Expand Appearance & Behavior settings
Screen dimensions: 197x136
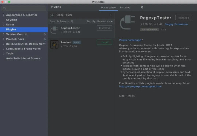click(4, 15)
